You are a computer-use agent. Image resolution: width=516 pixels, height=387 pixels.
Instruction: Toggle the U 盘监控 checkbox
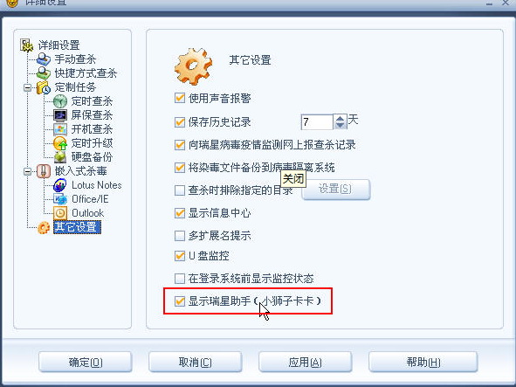(180, 256)
